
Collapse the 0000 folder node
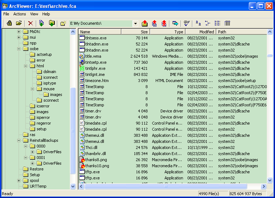pyautogui.click(x=26, y=146)
